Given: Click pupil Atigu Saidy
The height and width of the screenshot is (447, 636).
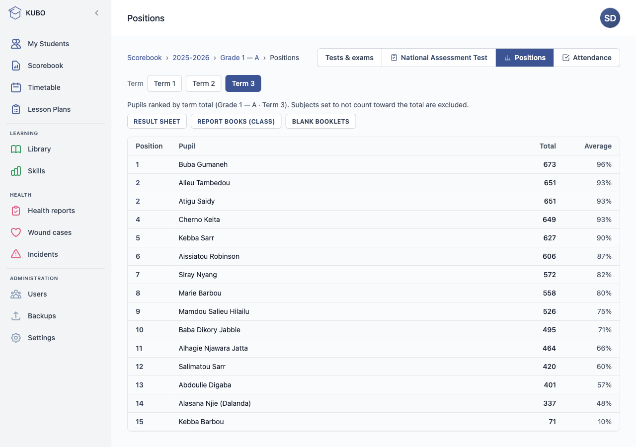Looking at the screenshot, I should pos(197,201).
